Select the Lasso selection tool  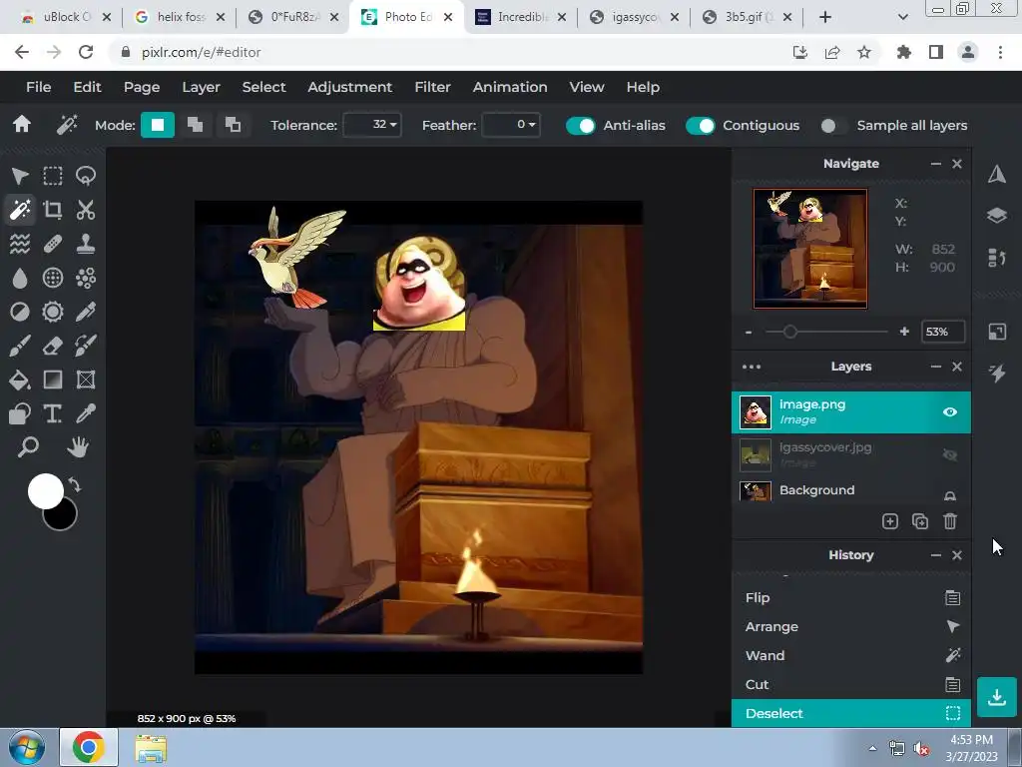tap(86, 176)
